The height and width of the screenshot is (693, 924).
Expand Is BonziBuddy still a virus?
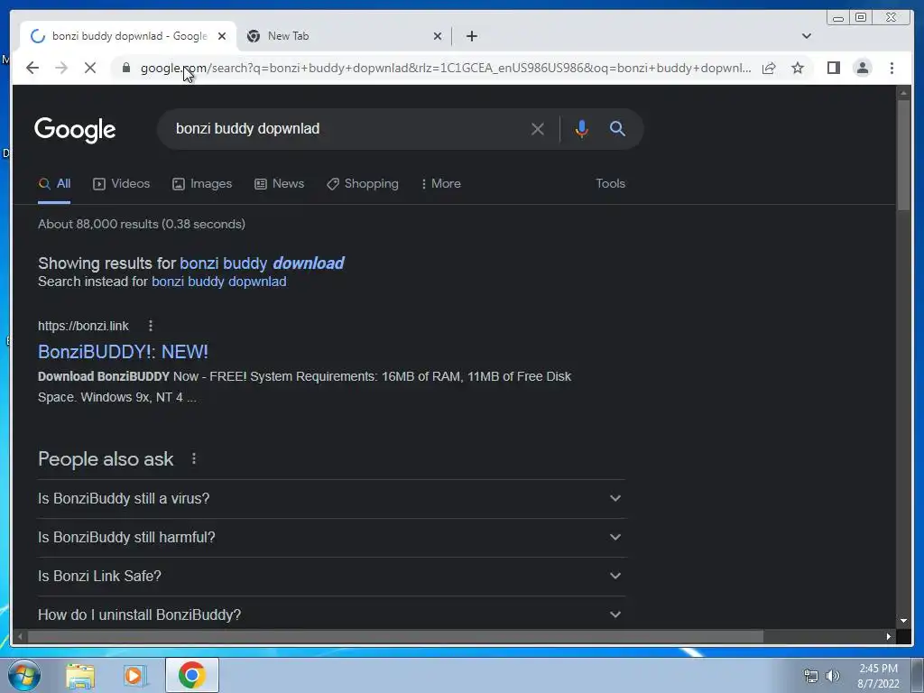coord(331,498)
